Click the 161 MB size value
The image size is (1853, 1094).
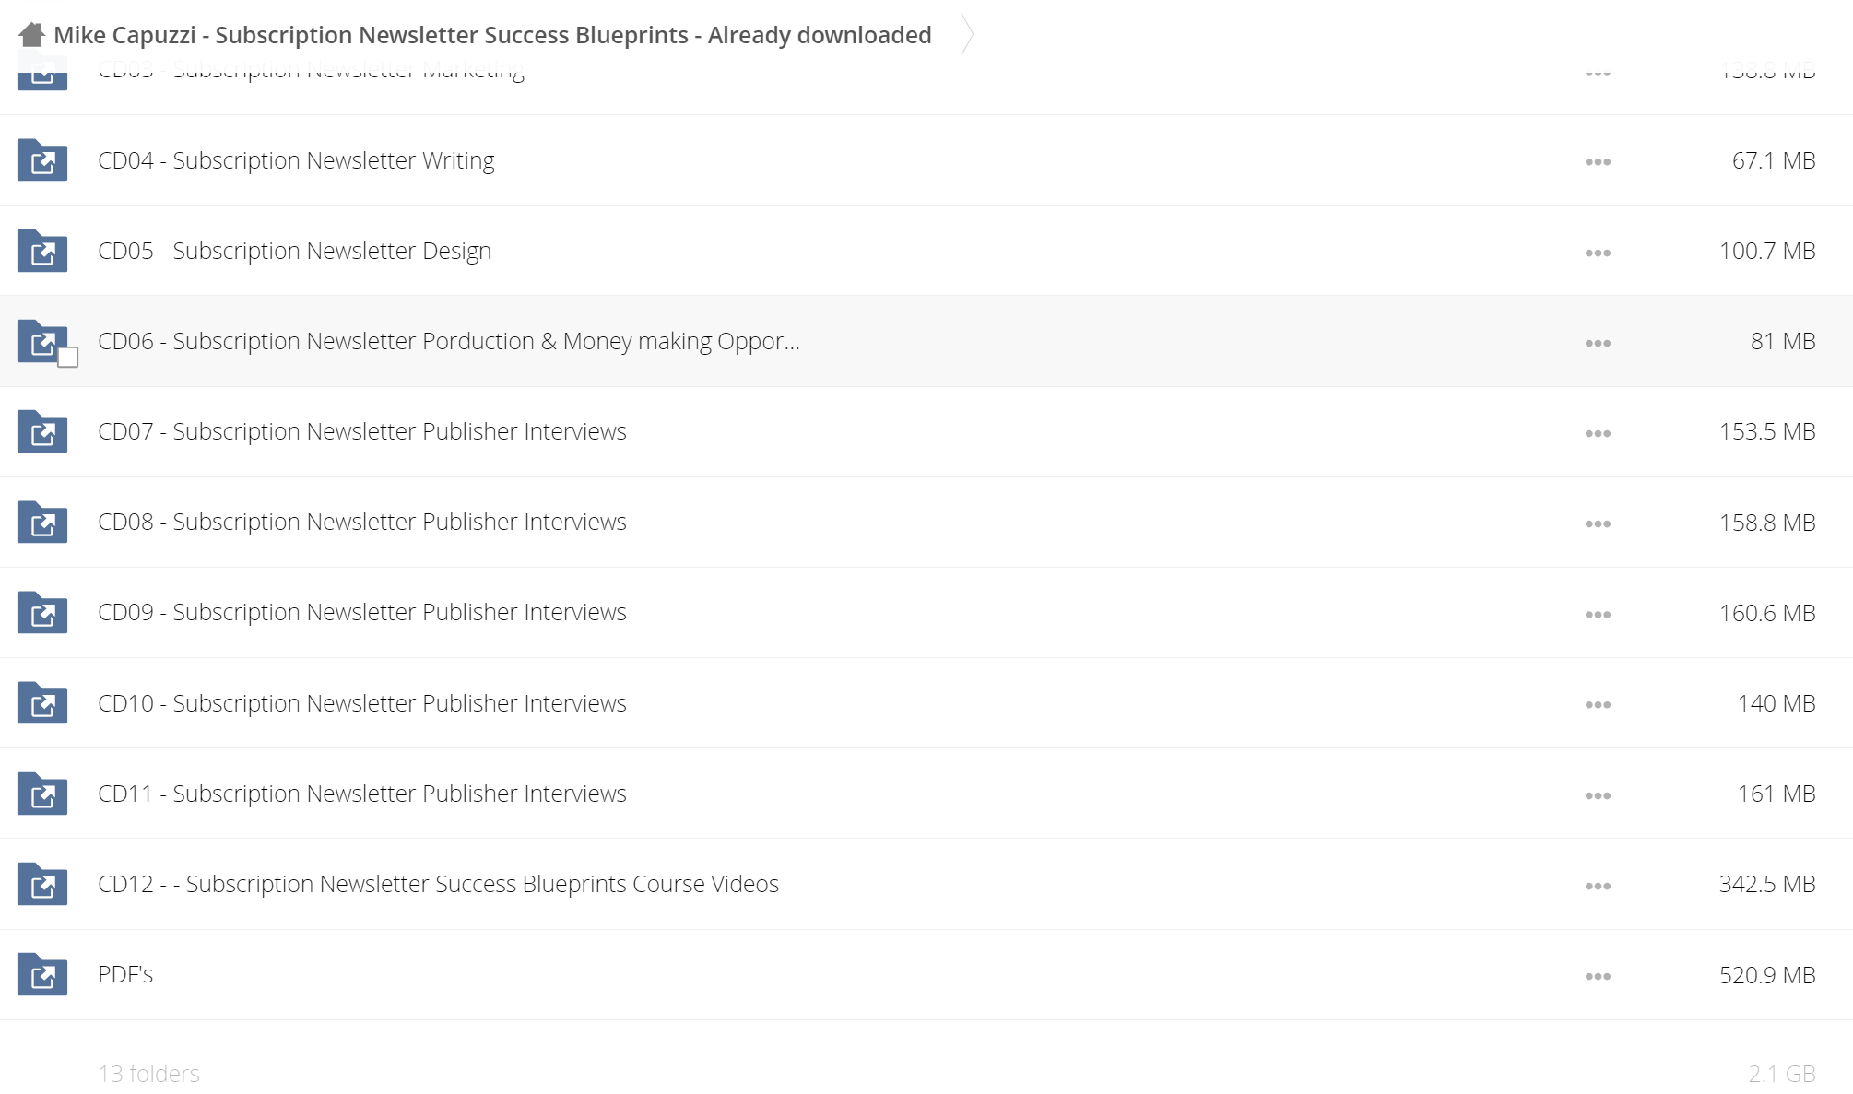tap(1776, 794)
